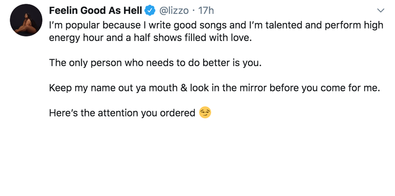Click the smirking face emoji

click(205, 112)
